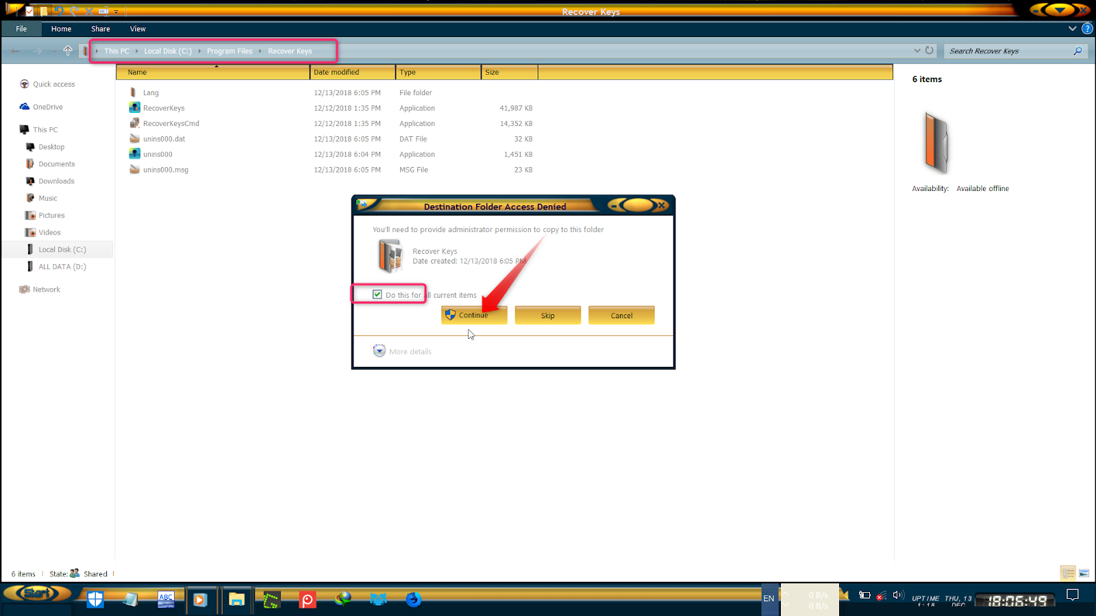Image resolution: width=1096 pixels, height=616 pixels.
Task: Open the Firefox icon on taskbar
Action: (x=413, y=600)
